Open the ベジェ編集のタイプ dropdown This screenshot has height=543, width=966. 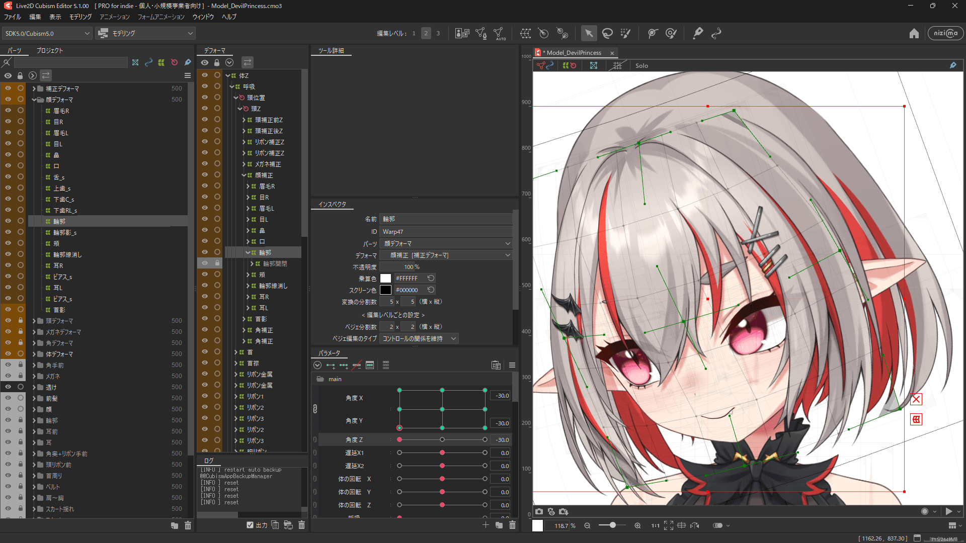coord(419,339)
